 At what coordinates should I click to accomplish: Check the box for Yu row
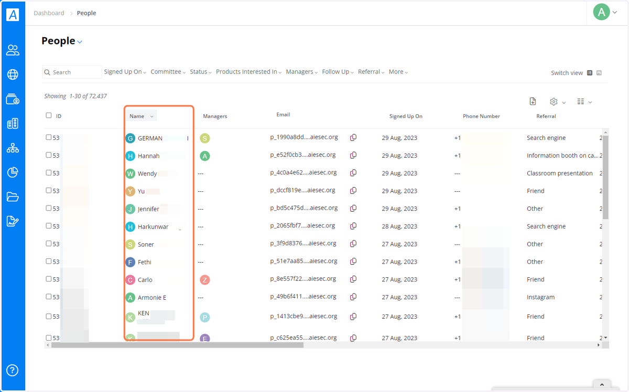click(49, 190)
